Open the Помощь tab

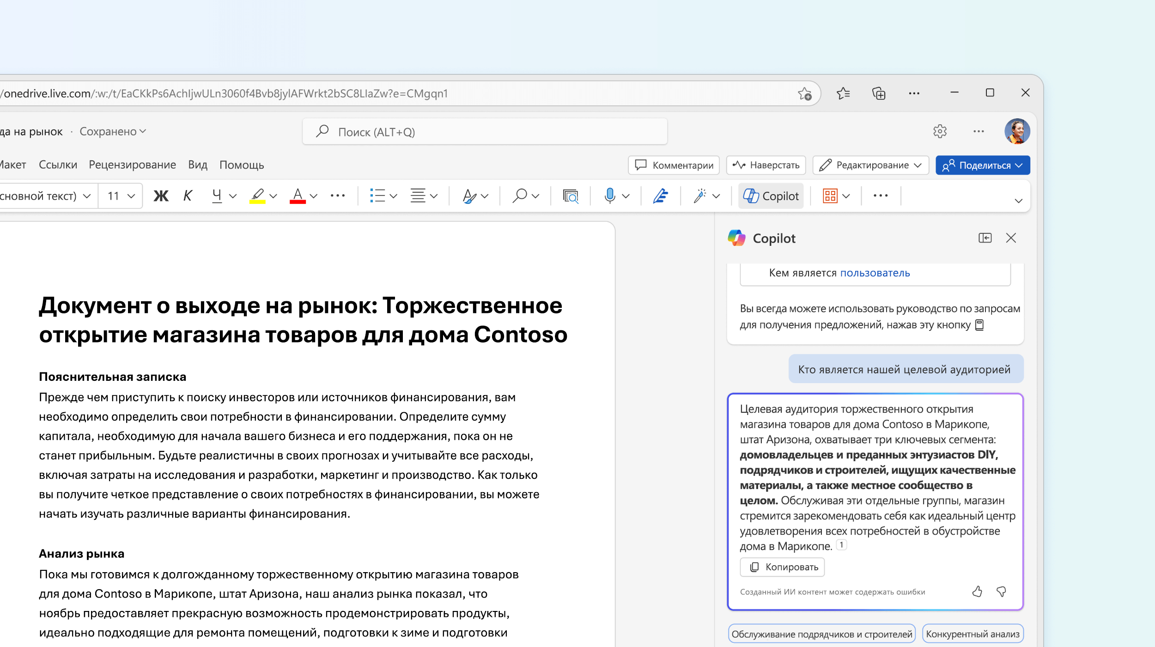tap(242, 165)
